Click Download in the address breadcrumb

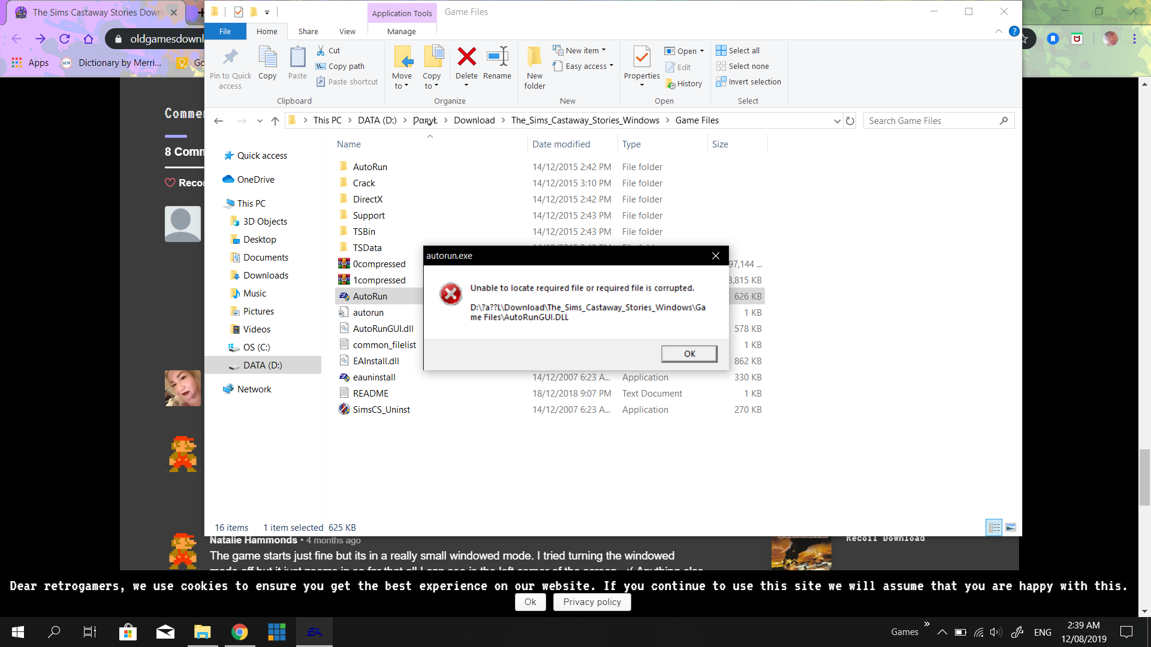pyautogui.click(x=474, y=120)
